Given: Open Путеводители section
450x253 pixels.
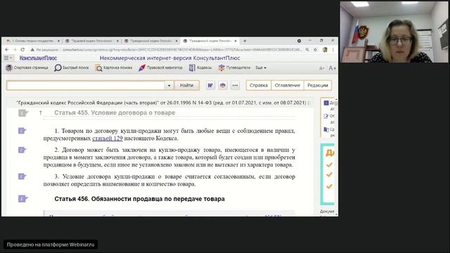Looking at the screenshot, I should [234, 67].
